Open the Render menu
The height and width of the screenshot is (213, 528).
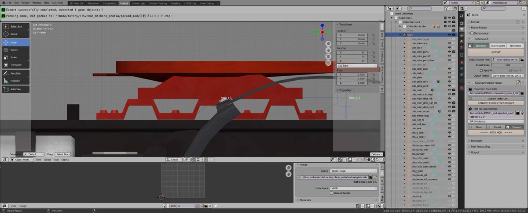point(26,3)
